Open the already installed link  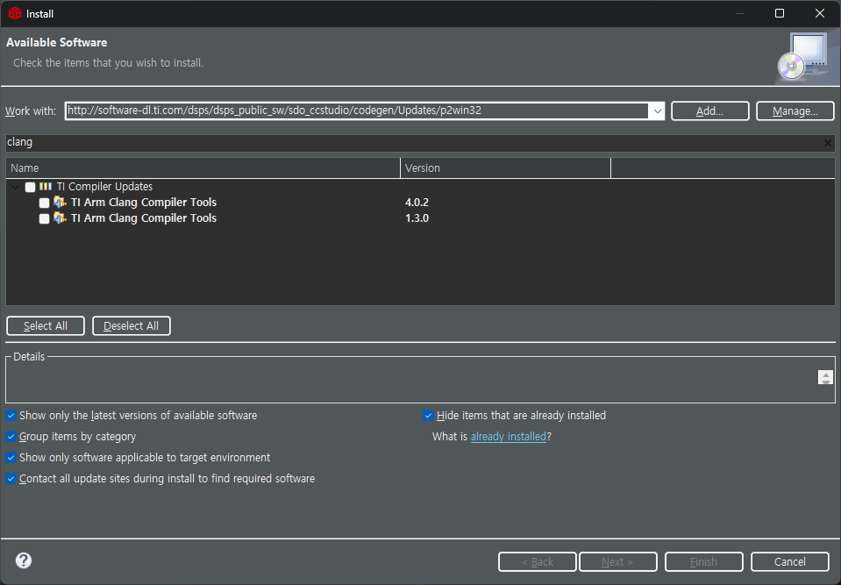tap(508, 437)
